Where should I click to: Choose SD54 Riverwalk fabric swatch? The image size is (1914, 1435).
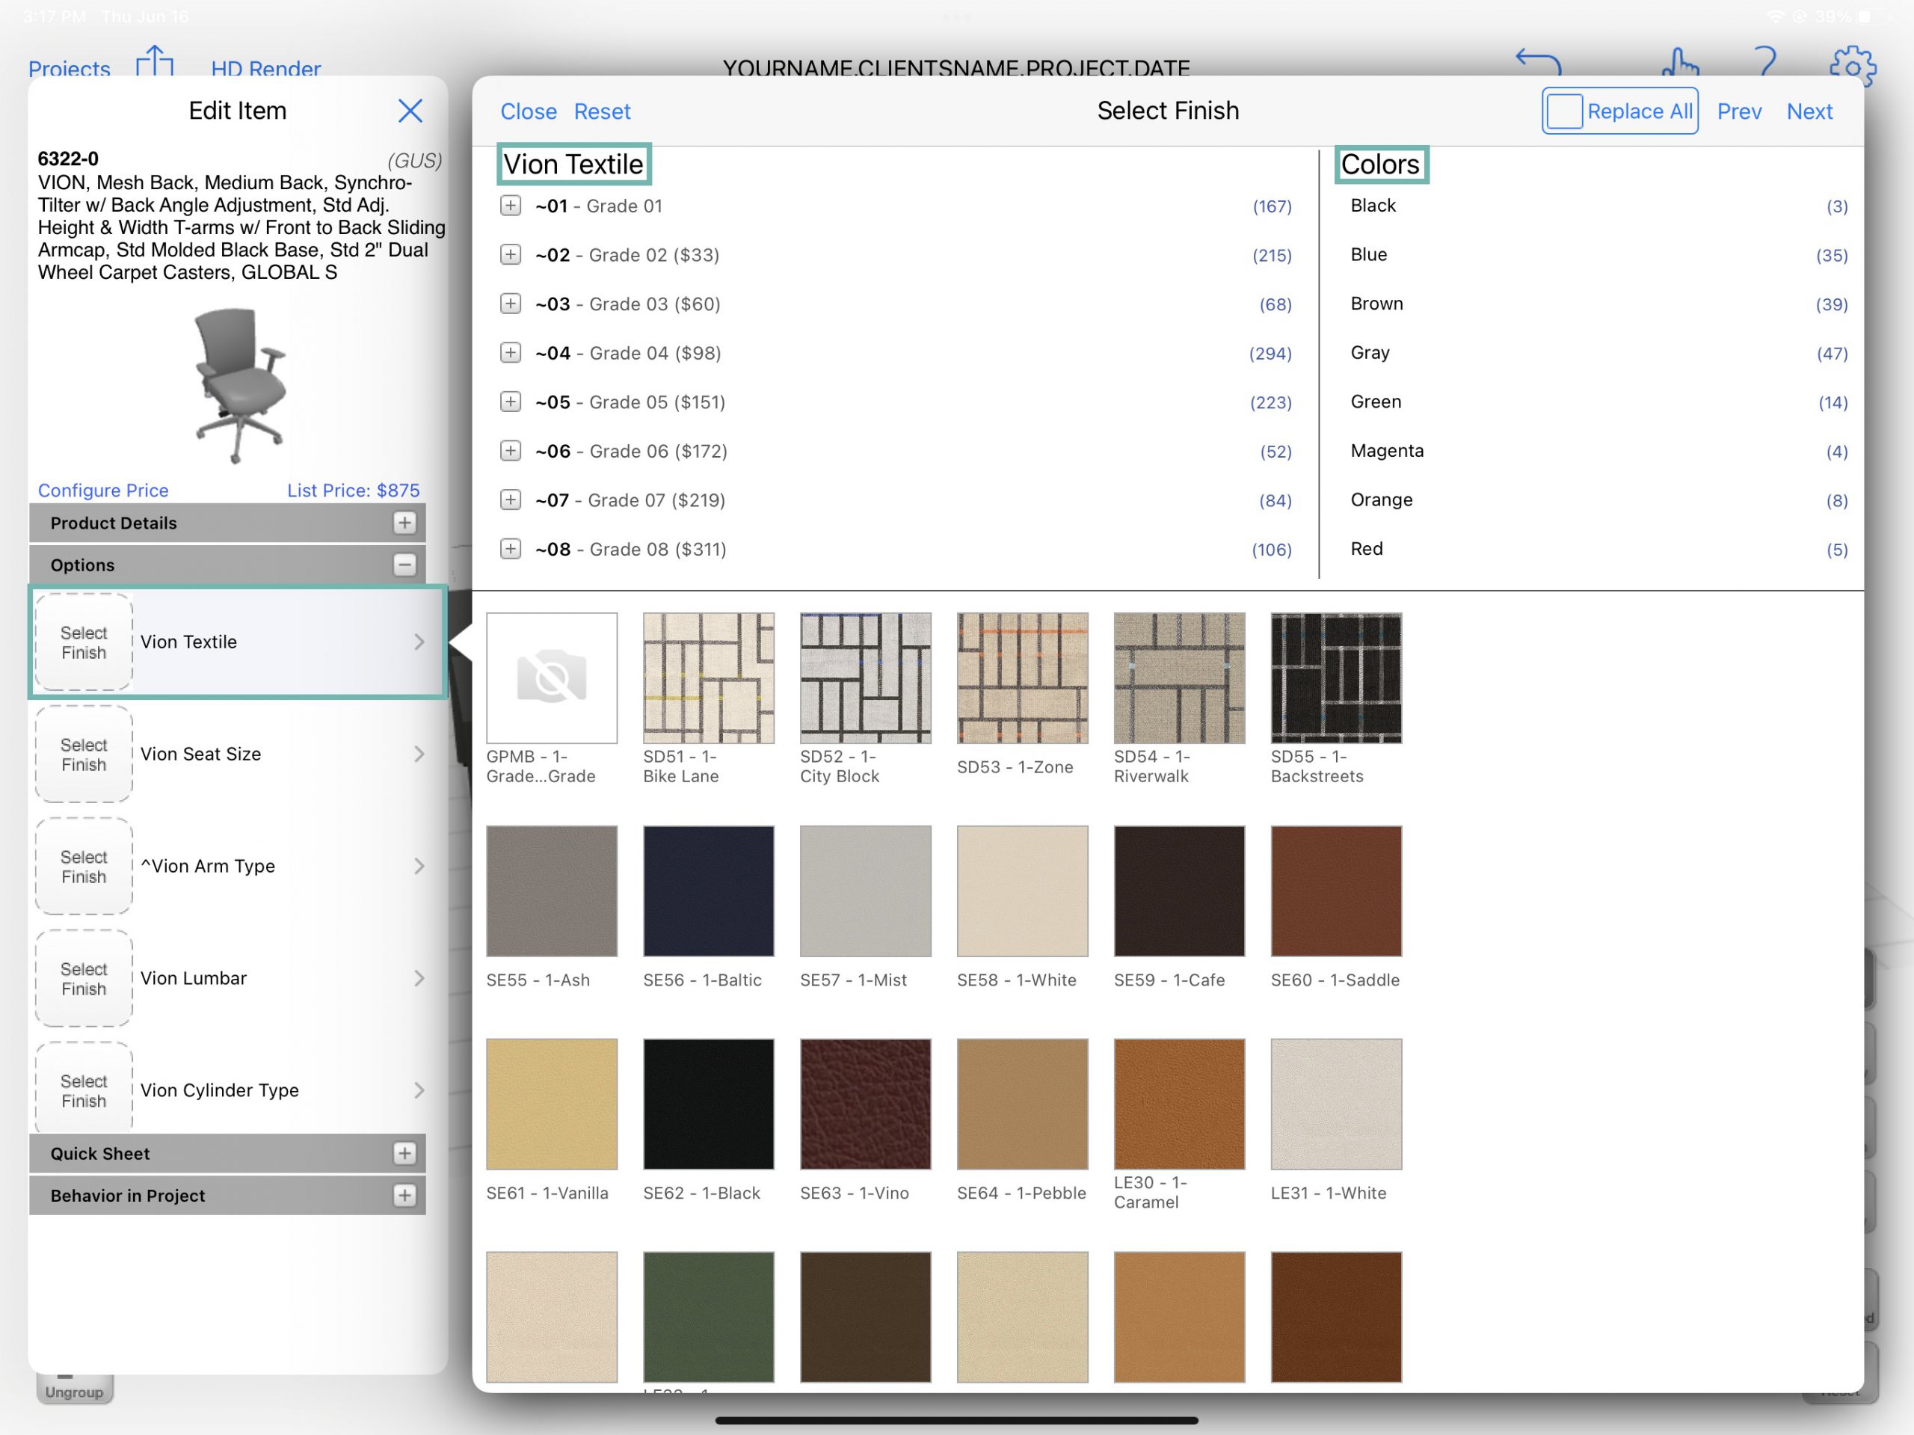tap(1179, 678)
